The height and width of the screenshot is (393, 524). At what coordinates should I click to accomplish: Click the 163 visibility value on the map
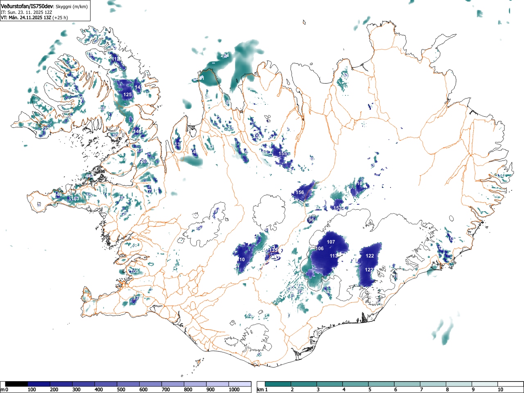[x=75, y=199]
